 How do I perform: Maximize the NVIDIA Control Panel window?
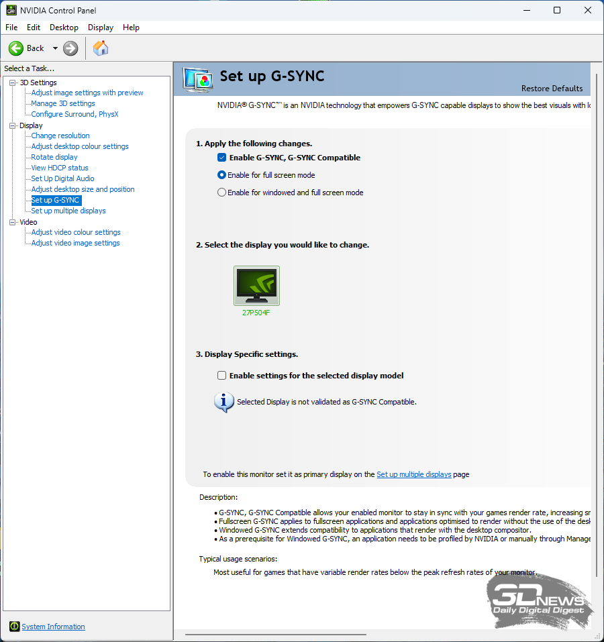point(557,10)
